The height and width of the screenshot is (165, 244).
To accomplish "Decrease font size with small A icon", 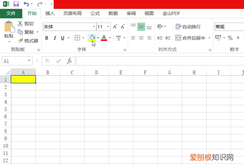I will tap(123, 26).
